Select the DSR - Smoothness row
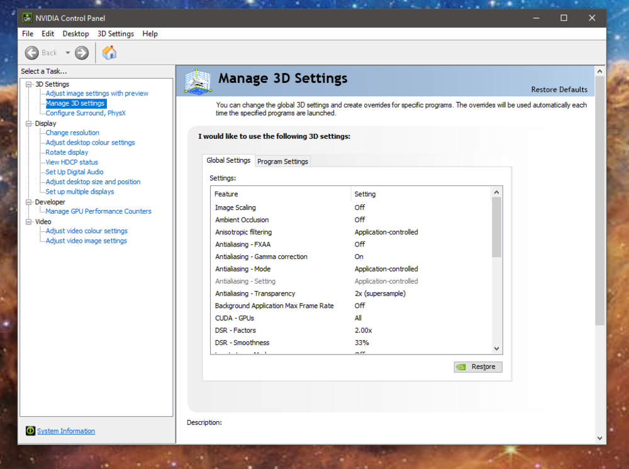This screenshot has height=469, width=629. pos(352,343)
